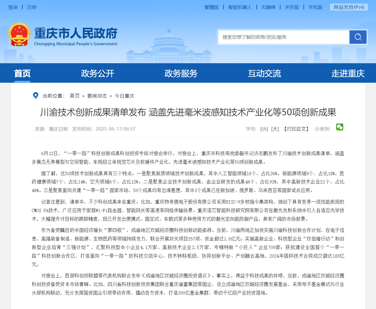The image size is (376, 309).
Task: Enable 无障碍 accessibility mode
Action: 268,7
